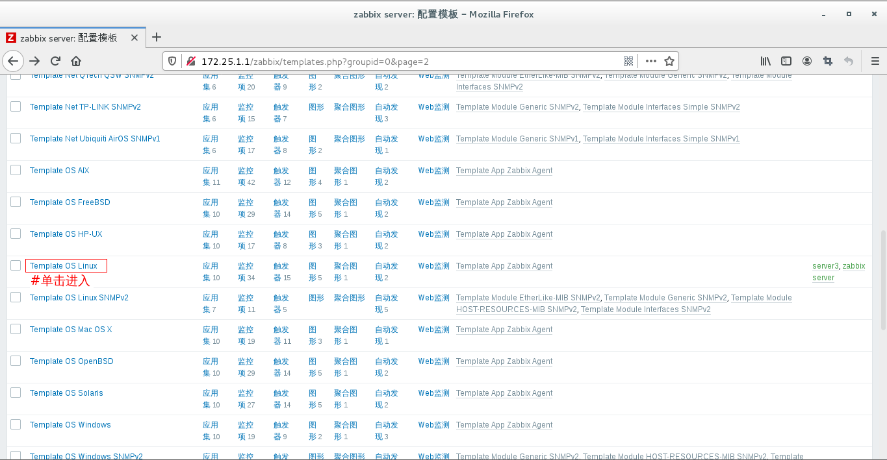Open 自动发现 3 of Template OS Windows
The height and width of the screenshot is (460, 887).
[x=386, y=431]
